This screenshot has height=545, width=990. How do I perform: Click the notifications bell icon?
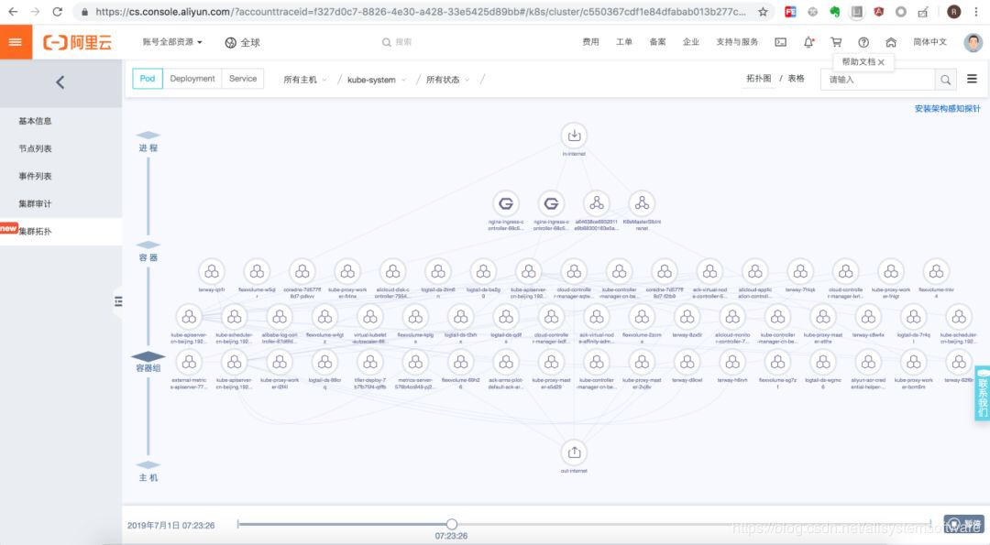tap(808, 41)
